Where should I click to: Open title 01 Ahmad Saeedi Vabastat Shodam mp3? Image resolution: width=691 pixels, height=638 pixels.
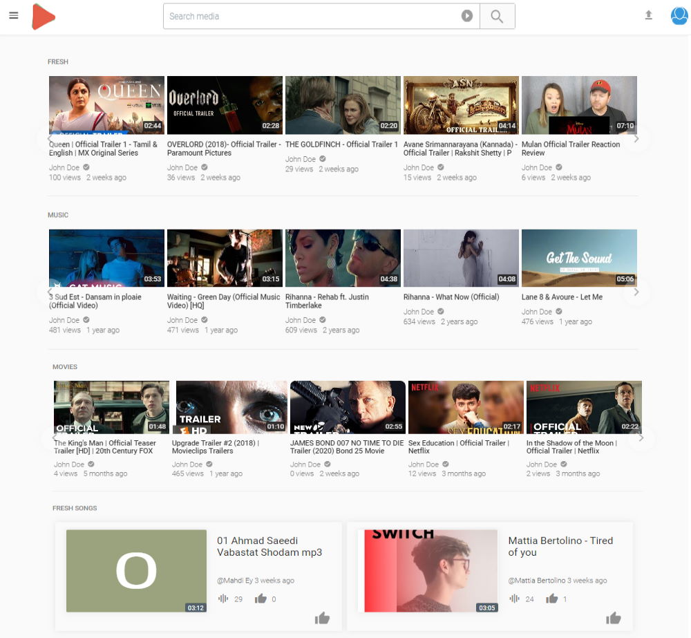pyautogui.click(x=269, y=546)
